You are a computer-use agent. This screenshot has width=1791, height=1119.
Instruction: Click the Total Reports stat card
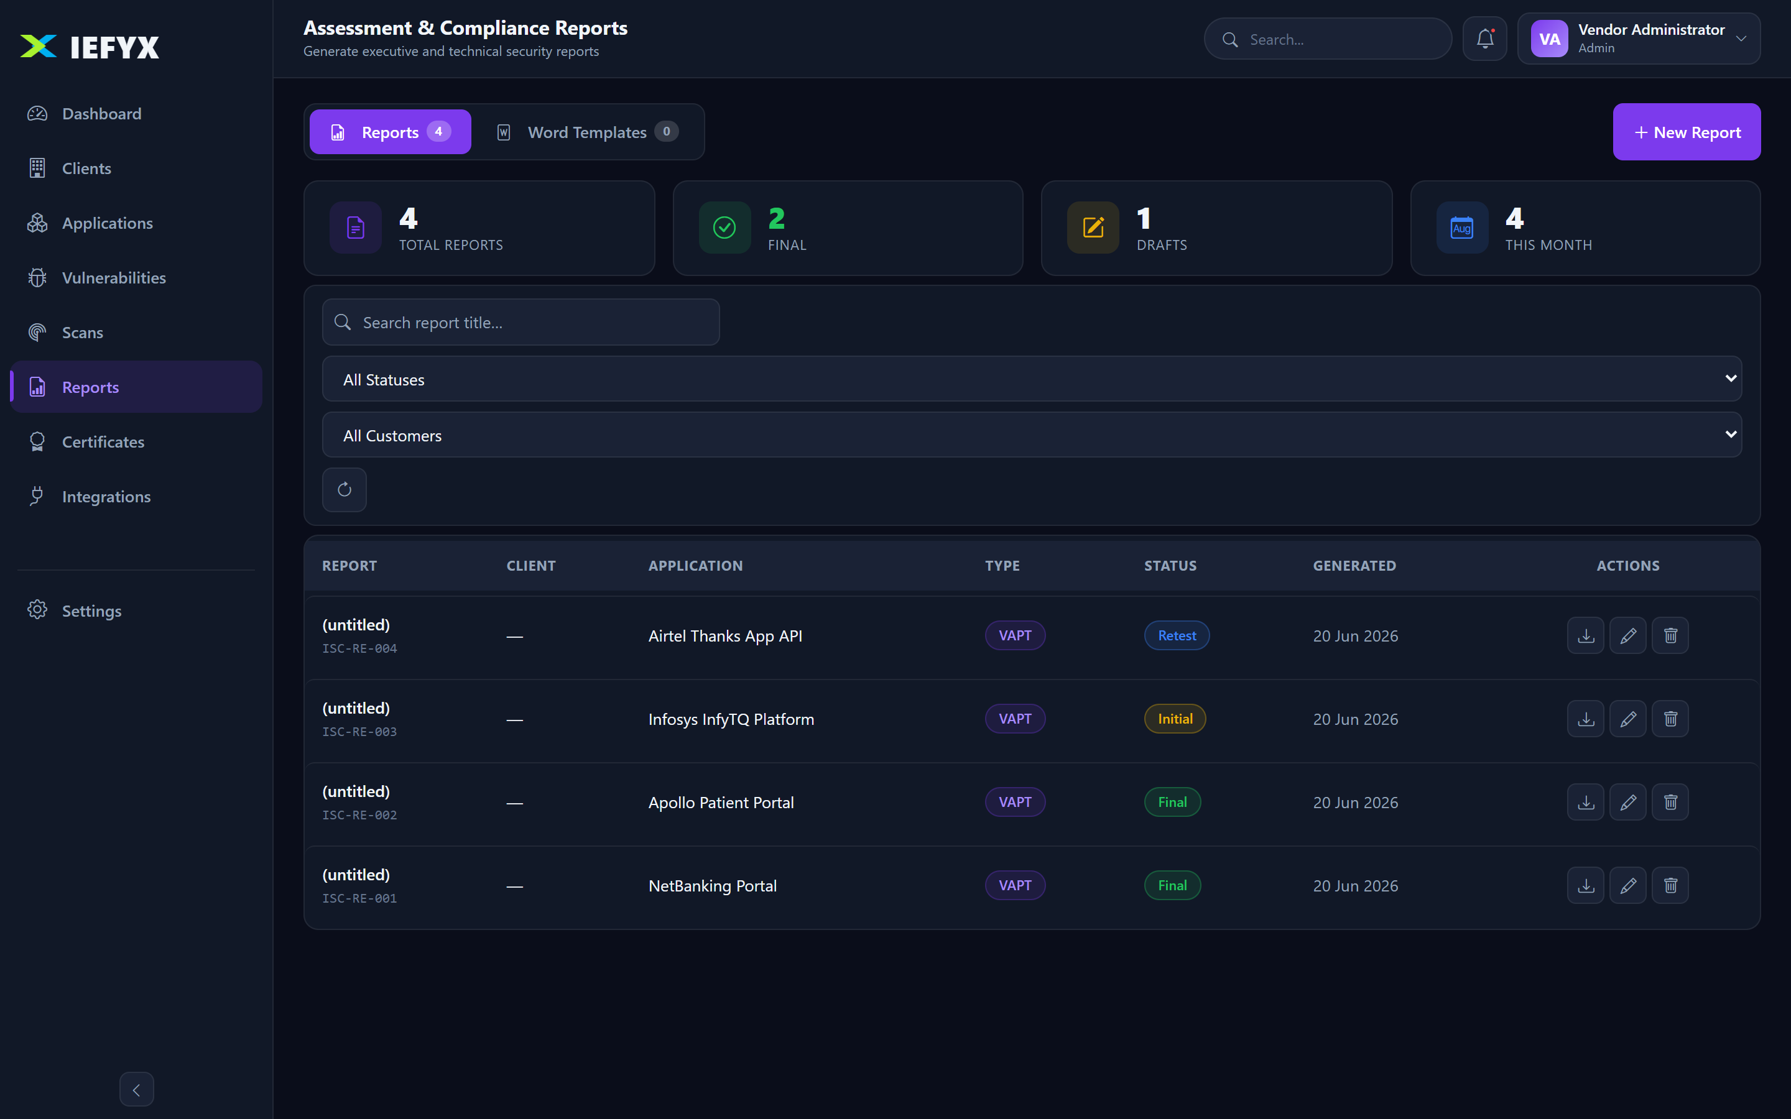point(479,228)
